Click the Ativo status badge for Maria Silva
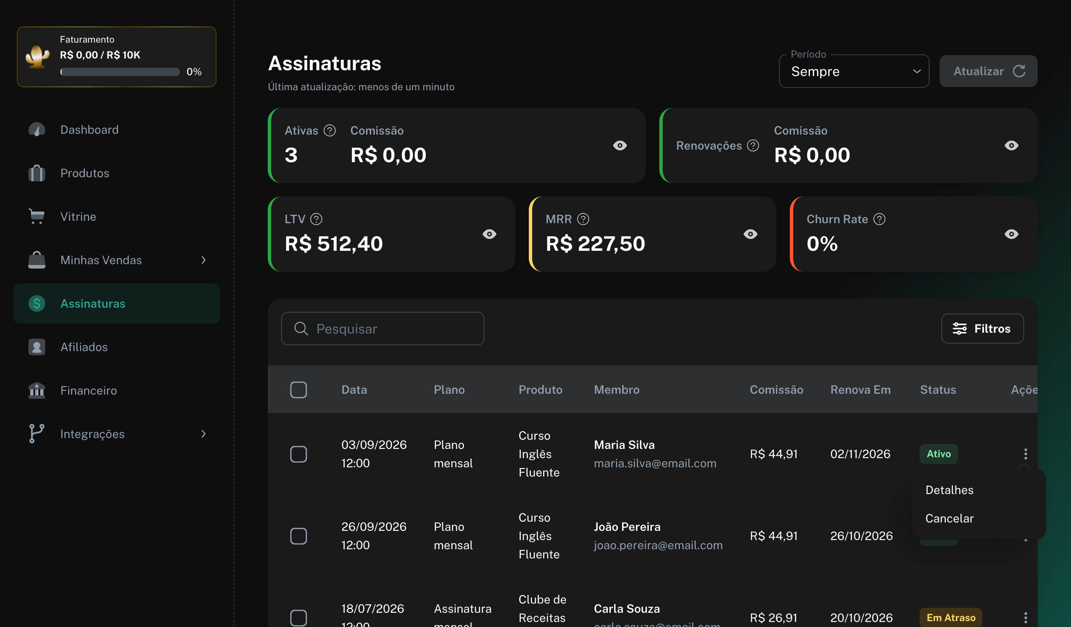Viewport: 1071px width, 627px height. tap(938, 454)
